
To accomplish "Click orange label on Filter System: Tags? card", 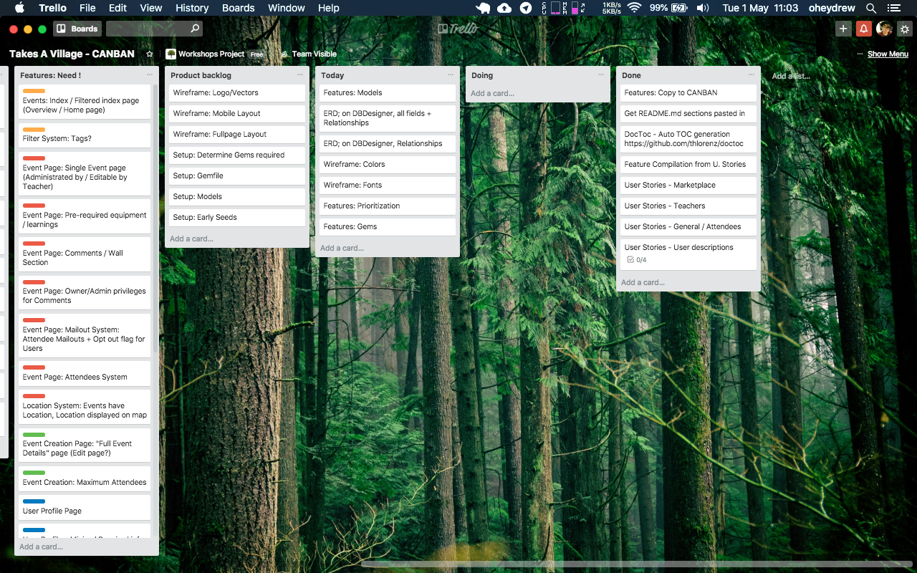I will click(x=34, y=130).
